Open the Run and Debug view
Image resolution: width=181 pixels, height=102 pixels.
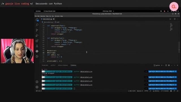pyautogui.click(x=37, y=35)
